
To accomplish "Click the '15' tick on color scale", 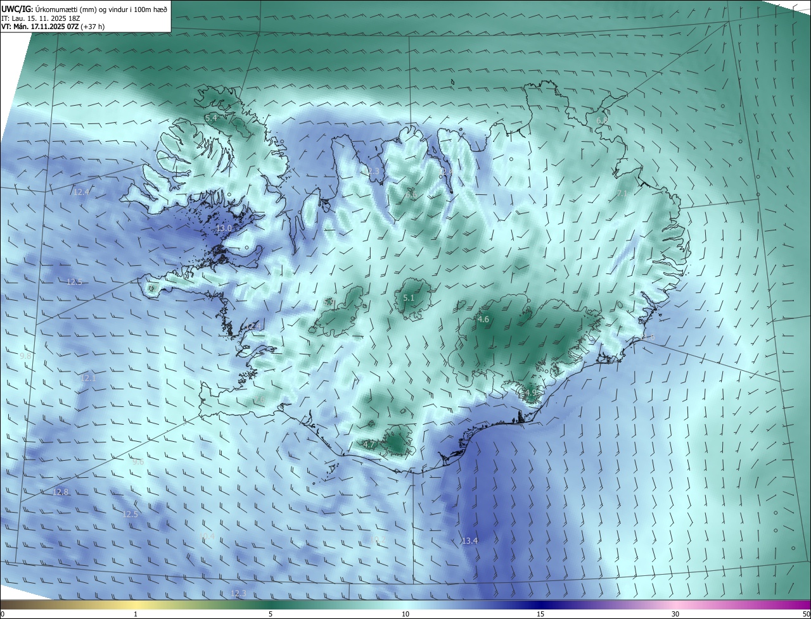I will coord(540,614).
